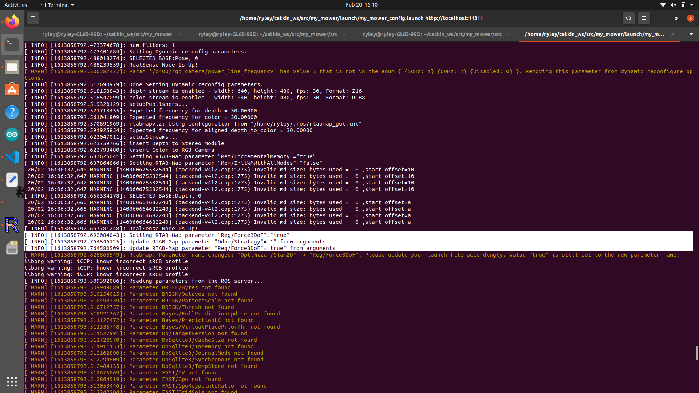Open the Terminal app menu dropdown
This screenshot has width=699, height=393.
(57, 5)
